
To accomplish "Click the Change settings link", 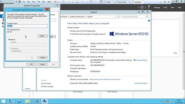I will tap(141, 60).
